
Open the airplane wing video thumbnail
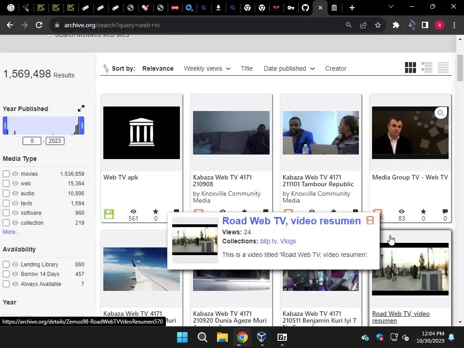coord(141,269)
